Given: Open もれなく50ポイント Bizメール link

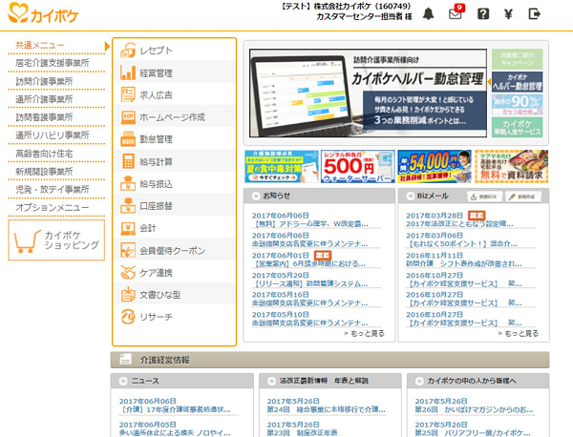Looking at the screenshot, I should tap(462, 244).
